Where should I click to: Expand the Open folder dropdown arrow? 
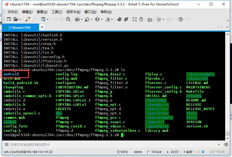20,19
